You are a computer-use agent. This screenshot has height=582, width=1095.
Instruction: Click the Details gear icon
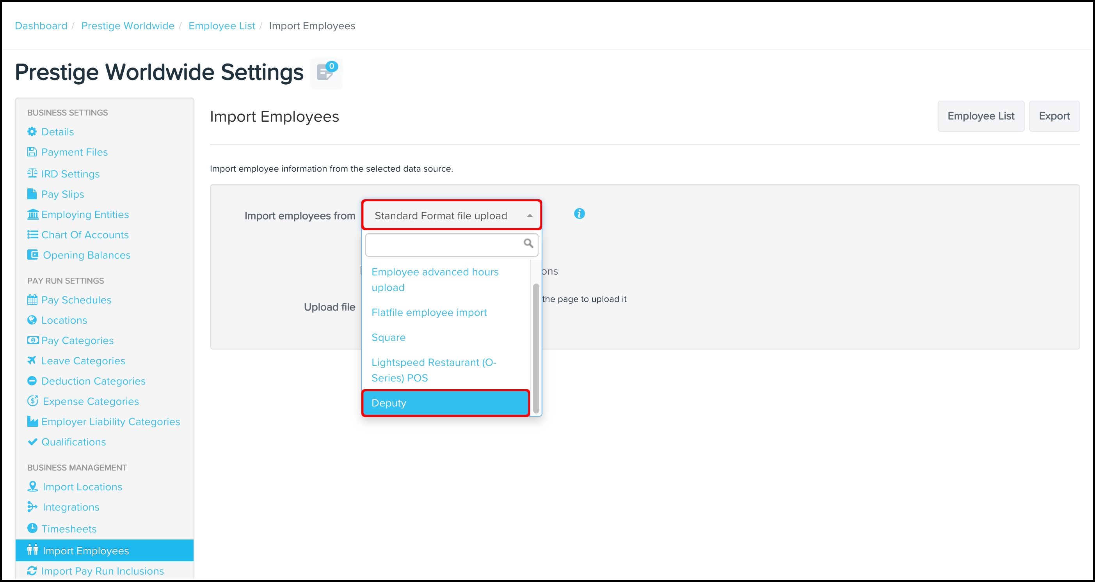pos(32,132)
